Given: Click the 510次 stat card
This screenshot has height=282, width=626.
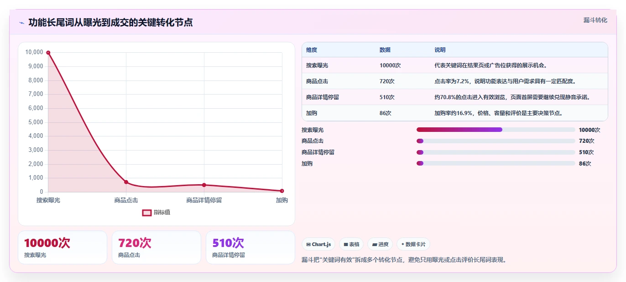Looking at the screenshot, I should tap(250, 247).
